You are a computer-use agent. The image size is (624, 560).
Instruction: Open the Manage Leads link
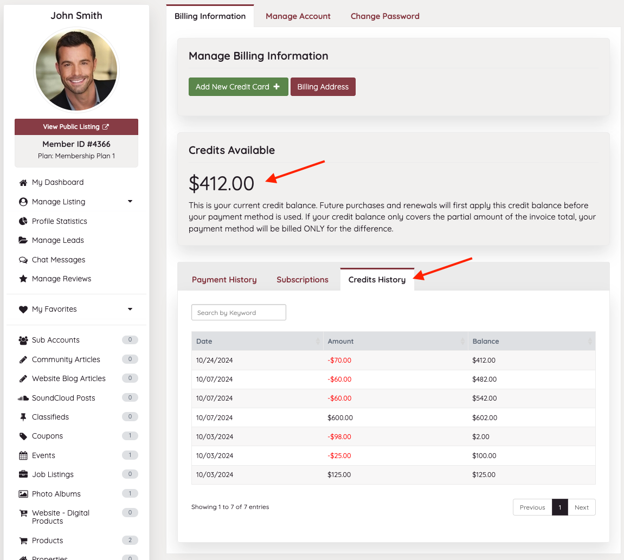[57, 240]
